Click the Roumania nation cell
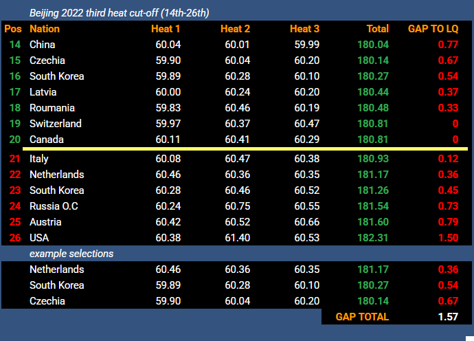Viewport: 474px width, 341px height. click(x=52, y=108)
